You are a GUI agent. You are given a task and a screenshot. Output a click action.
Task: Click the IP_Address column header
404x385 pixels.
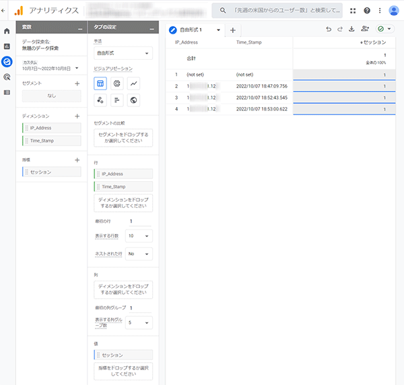(x=187, y=42)
